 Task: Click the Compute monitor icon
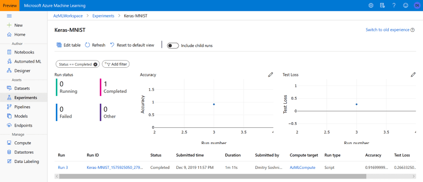click(x=9, y=143)
